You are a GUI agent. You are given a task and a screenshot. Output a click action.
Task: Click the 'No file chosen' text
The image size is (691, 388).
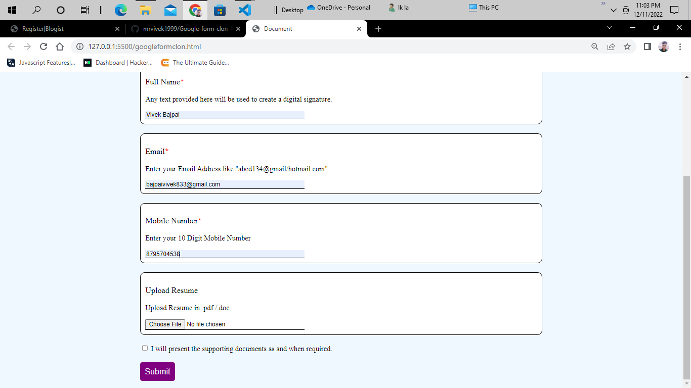pyautogui.click(x=206, y=324)
